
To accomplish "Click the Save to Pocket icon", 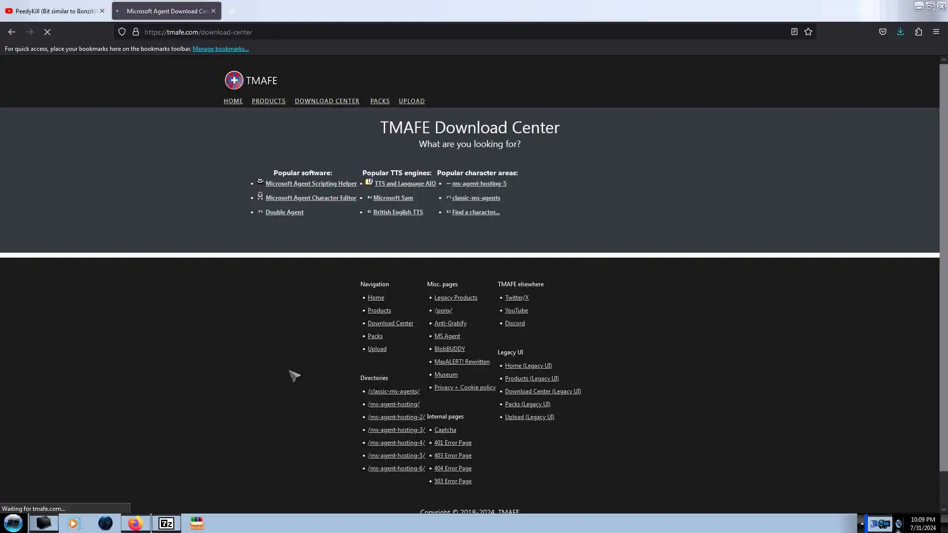I will coord(882,32).
